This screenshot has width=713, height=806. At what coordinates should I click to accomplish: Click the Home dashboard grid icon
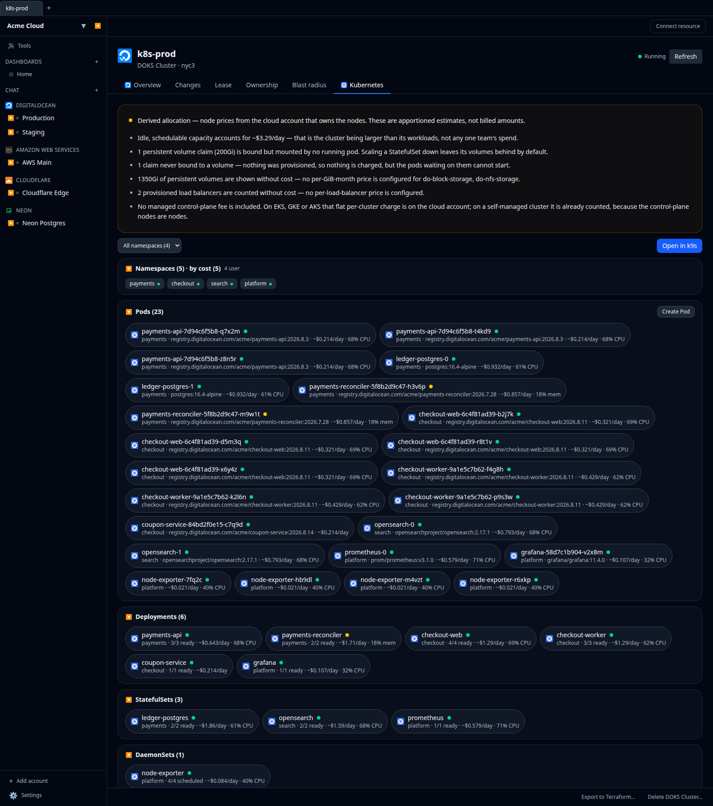pyautogui.click(x=11, y=74)
